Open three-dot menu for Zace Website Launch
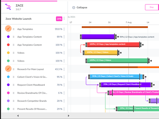Image resolution: width=159 pixels, height=119 pixels. [64, 19]
